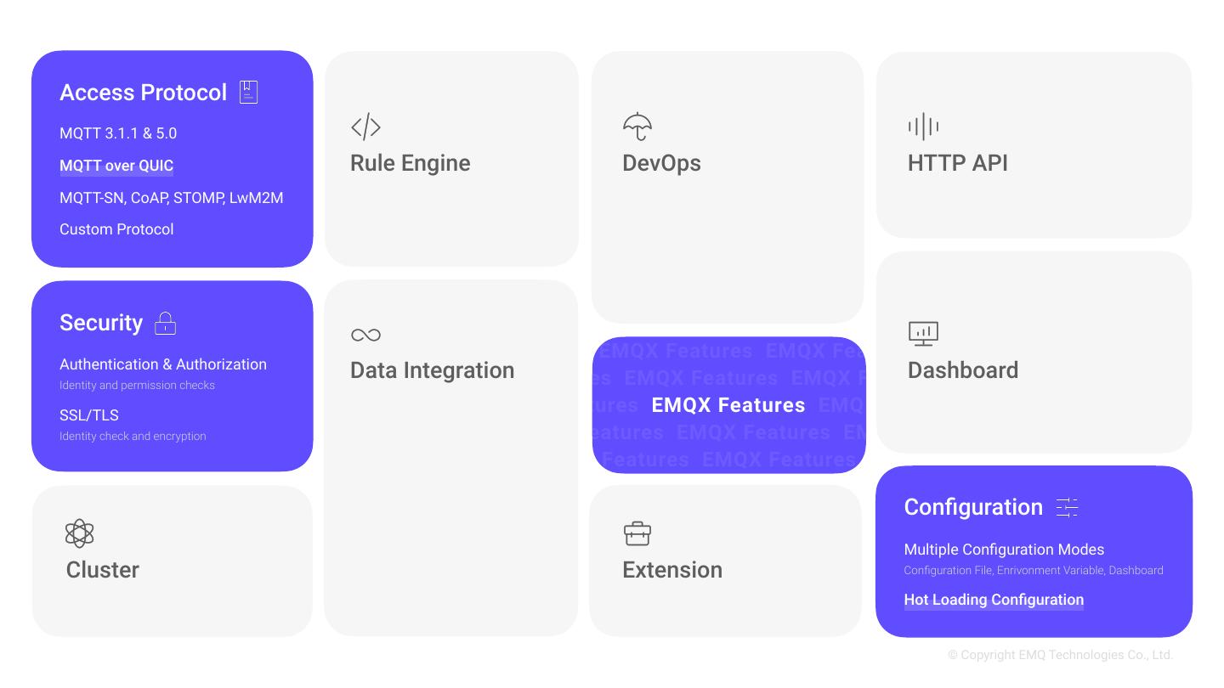This screenshot has height=688, width=1224.
Task: Click the audio bars icon above HTTP API
Action: point(923,127)
